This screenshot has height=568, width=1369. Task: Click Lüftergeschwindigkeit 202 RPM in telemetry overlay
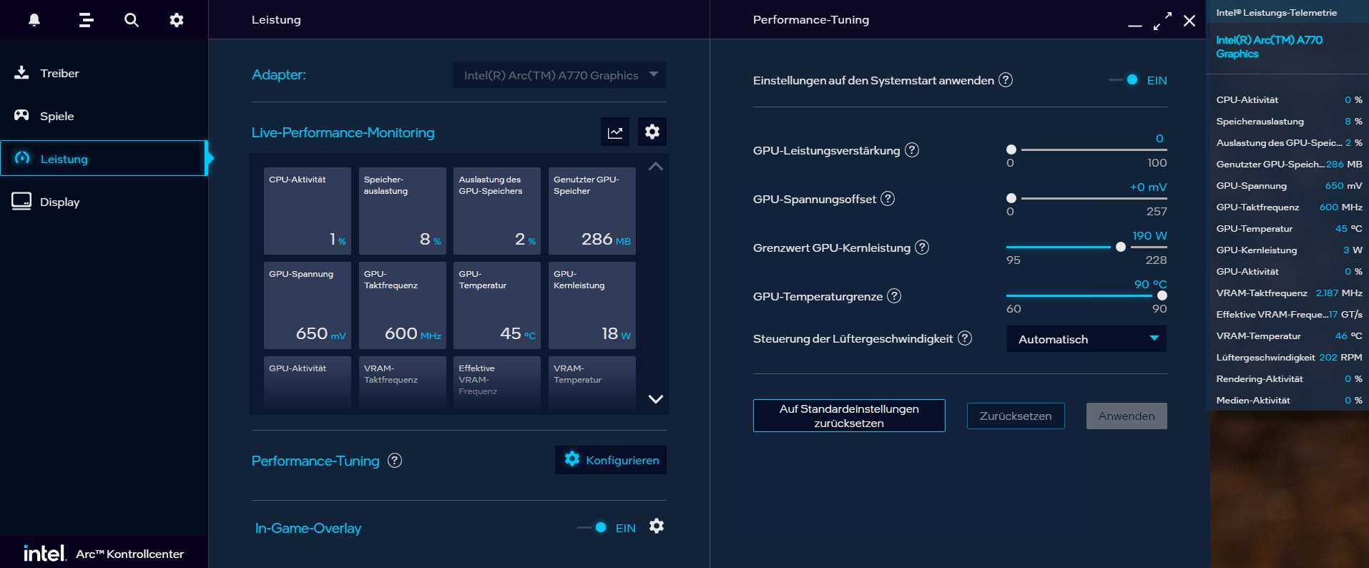tap(1289, 358)
